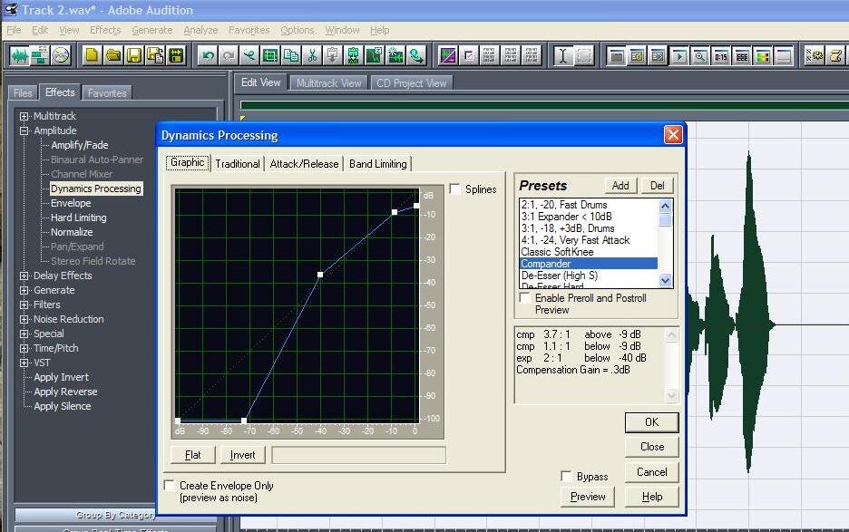849x532 pixels.
Task: Click the Redo toolbar icon
Action: tap(229, 55)
